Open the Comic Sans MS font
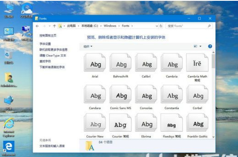238x157 pixels. pos(120,94)
